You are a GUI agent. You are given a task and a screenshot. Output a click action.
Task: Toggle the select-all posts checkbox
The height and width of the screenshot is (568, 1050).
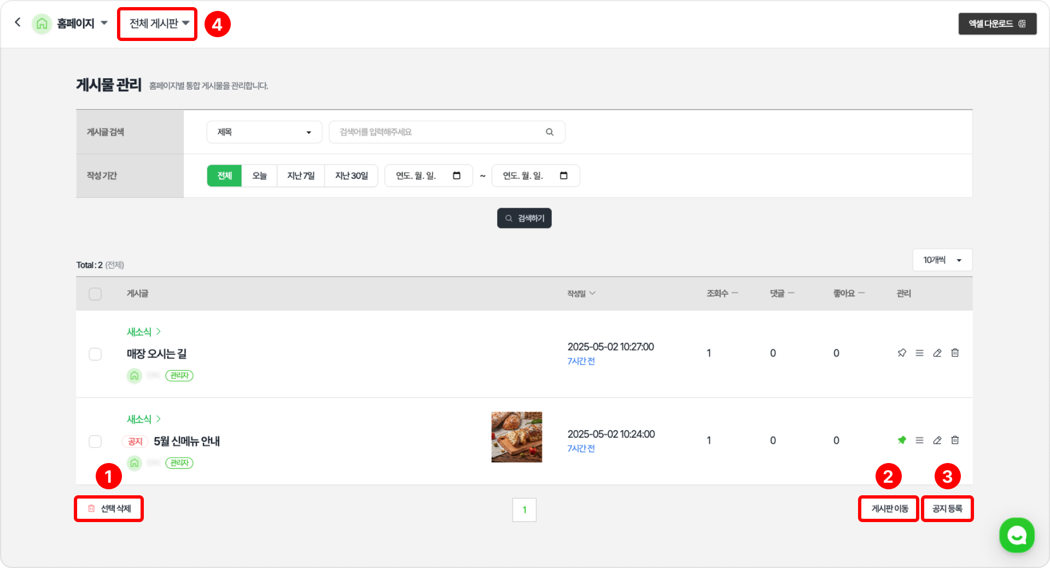95,294
